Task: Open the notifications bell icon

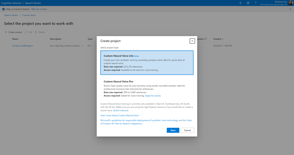Action: pyautogui.click(x=240, y=3)
